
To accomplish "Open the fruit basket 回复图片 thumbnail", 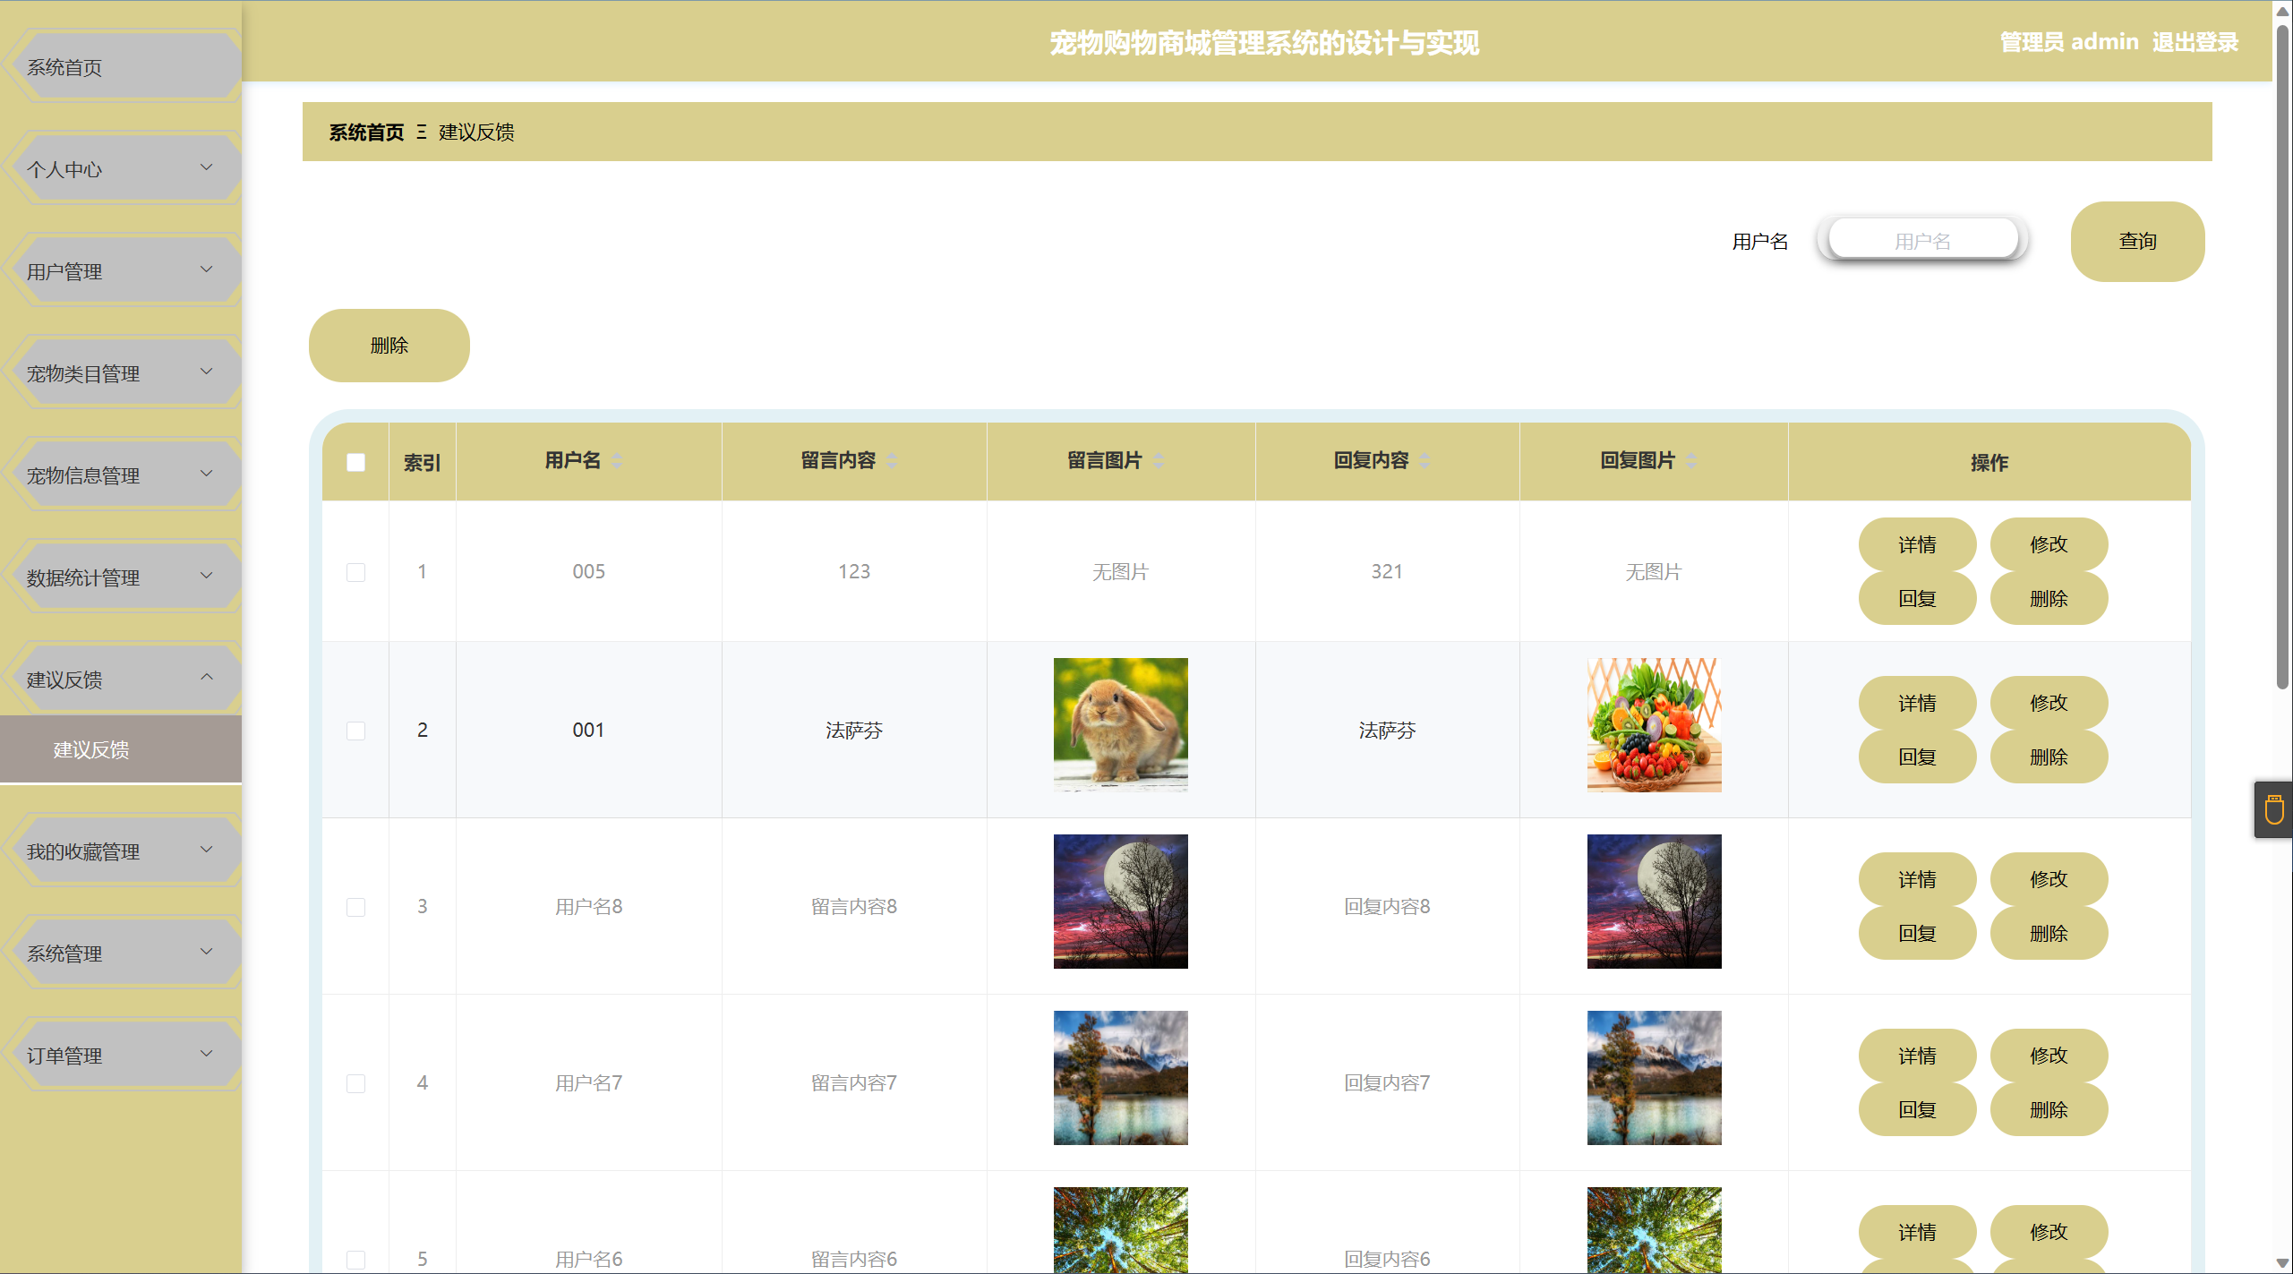I will pos(1654,724).
